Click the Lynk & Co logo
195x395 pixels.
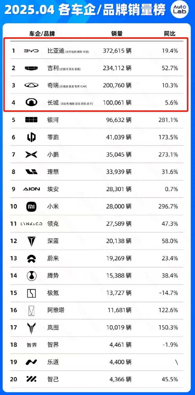tap(33, 224)
